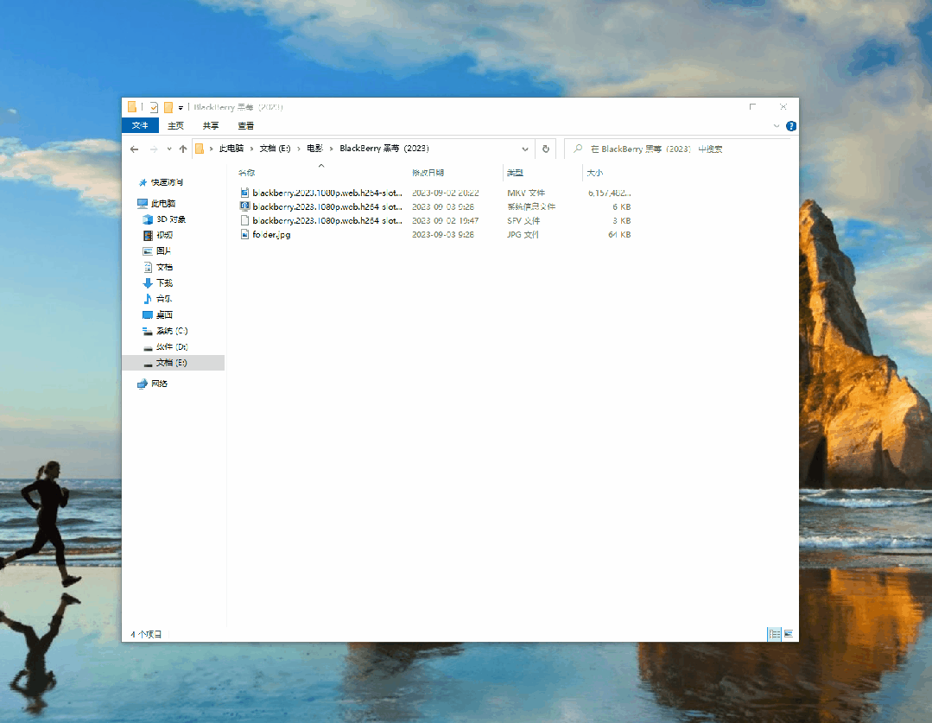Sort by the 大小 column header
The image size is (932, 723).
pos(595,173)
